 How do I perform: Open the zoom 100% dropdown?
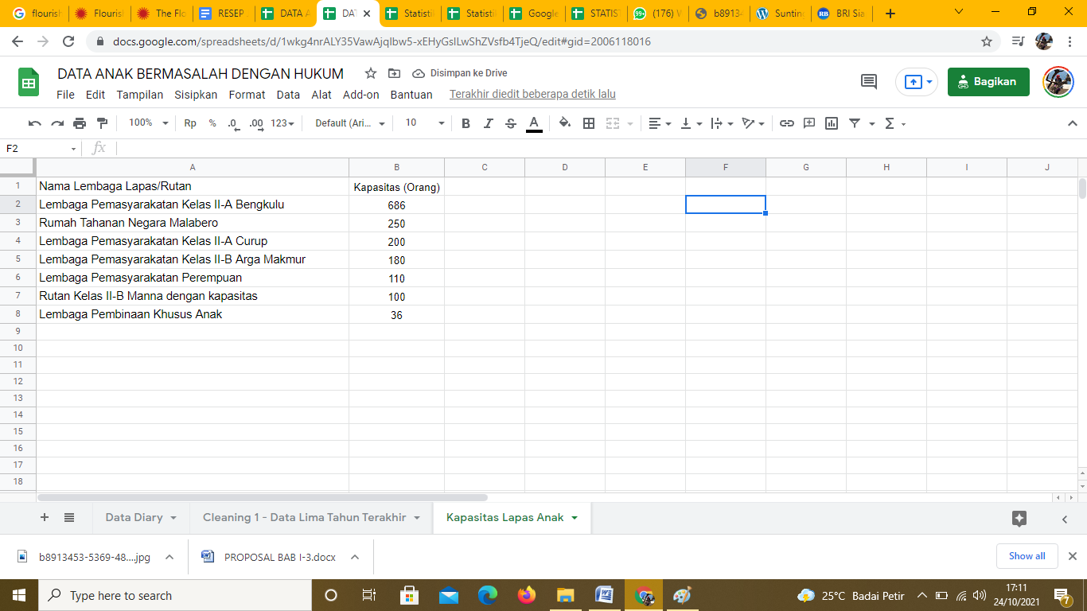(149, 123)
